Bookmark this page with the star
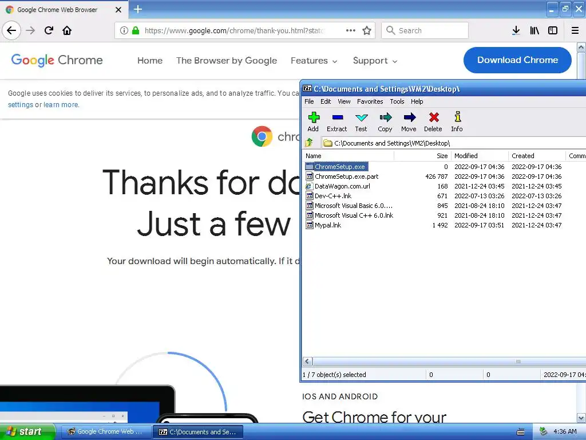 point(367,30)
